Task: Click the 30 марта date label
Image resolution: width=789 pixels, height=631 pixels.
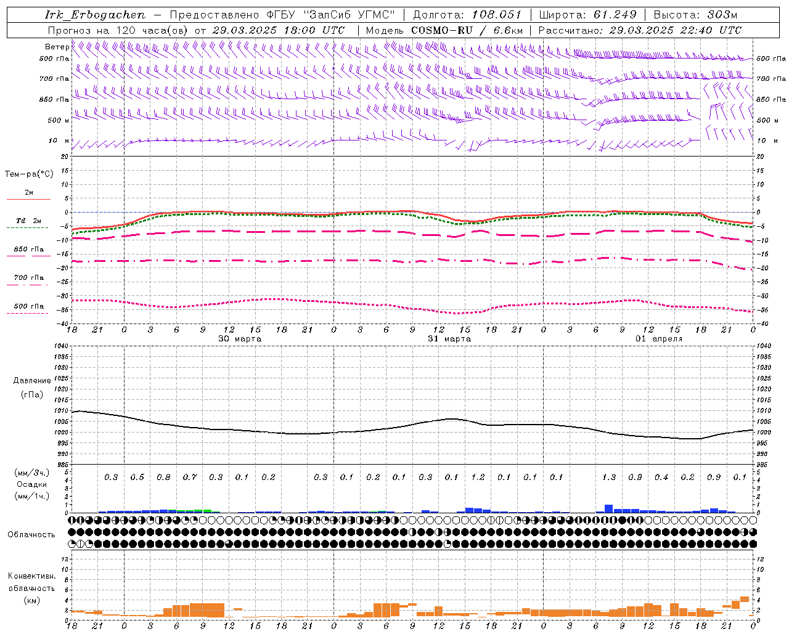Action: [x=240, y=338]
